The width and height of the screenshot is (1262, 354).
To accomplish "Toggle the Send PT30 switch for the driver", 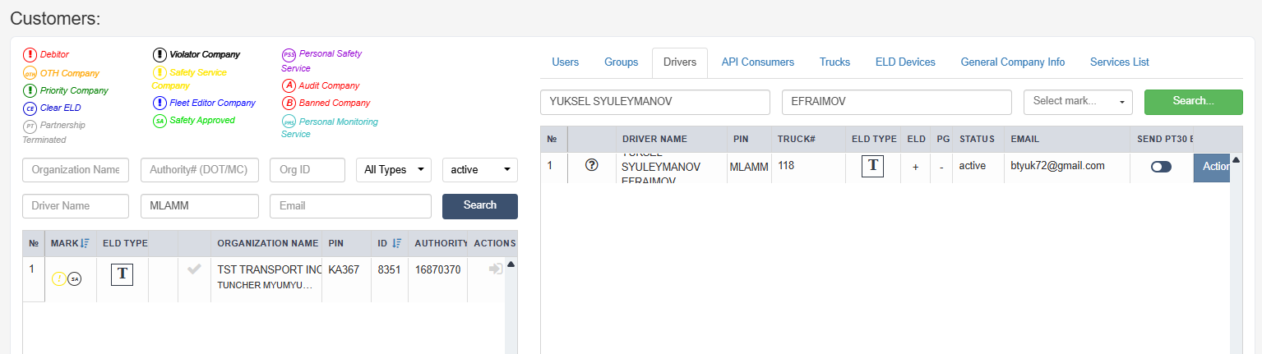I will [1161, 166].
